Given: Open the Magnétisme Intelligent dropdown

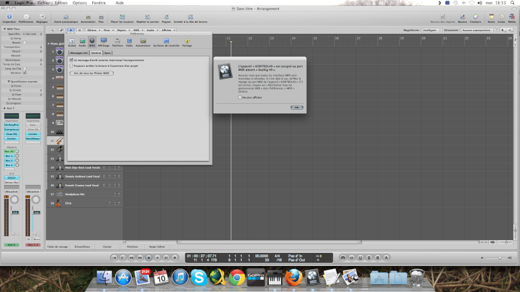Looking at the screenshot, I should click(x=430, y=30).
